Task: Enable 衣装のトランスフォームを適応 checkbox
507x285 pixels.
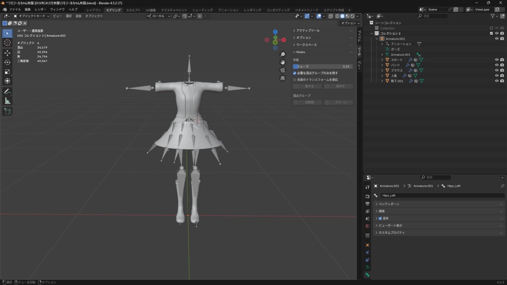Action: (x=295, y=79)
